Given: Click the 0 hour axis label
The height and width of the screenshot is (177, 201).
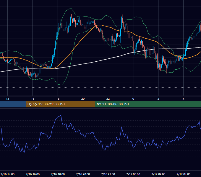Looking at the screenshot, I should click(133, 99).
